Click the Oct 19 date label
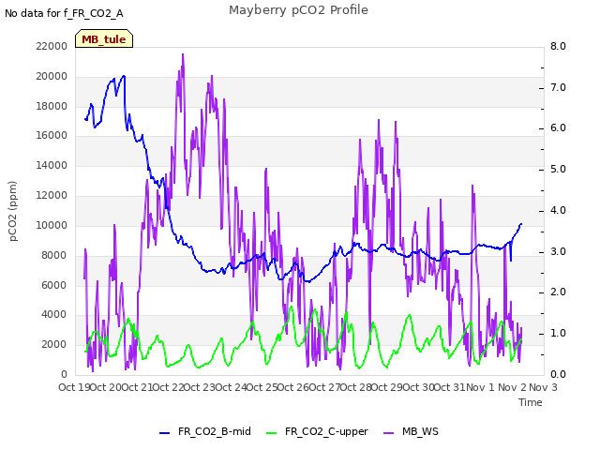 click(x=74, y=387)
